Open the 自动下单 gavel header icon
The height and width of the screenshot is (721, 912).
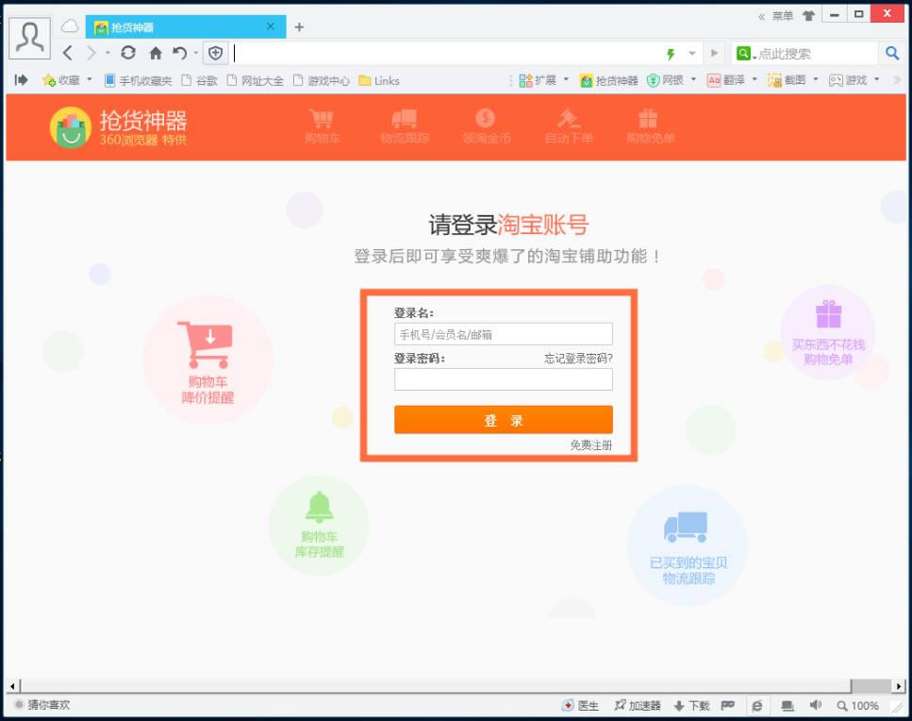pos(569,126)
